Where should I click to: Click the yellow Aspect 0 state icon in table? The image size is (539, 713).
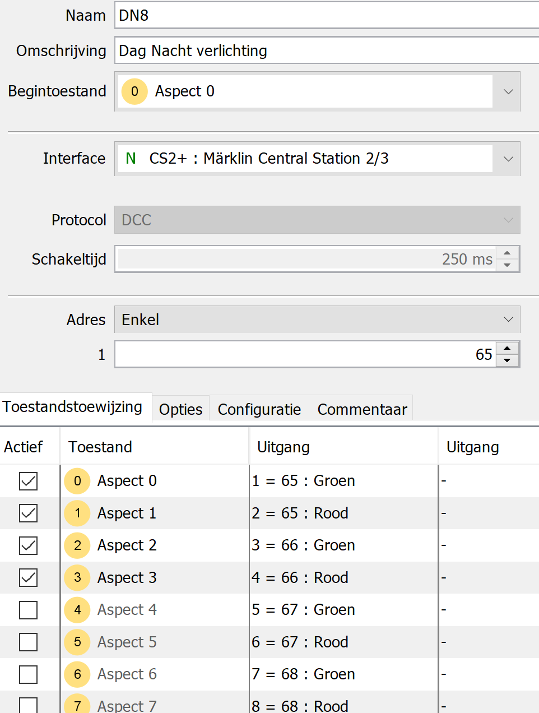coord(77,481)
